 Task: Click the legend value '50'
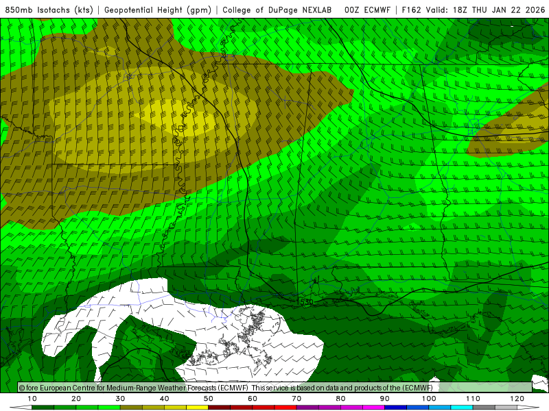pyautogui.click(x=209, y=399)
